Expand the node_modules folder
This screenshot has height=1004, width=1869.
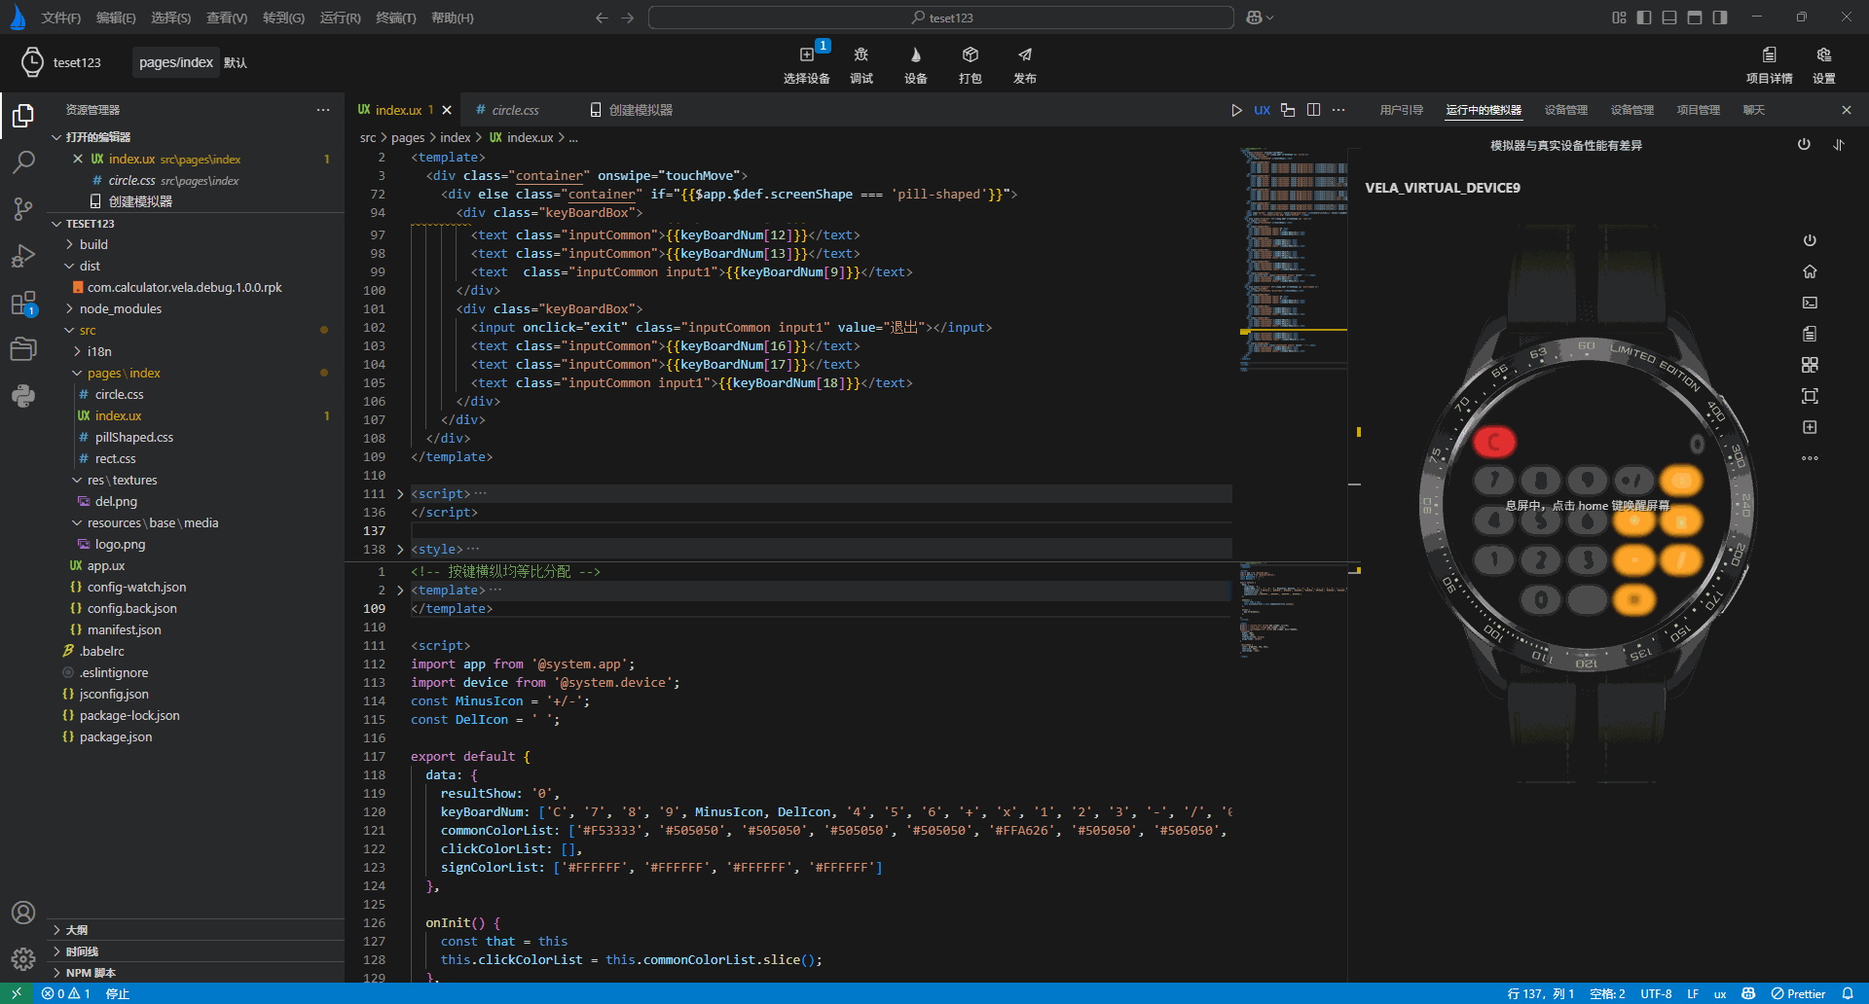click(121, 308)
